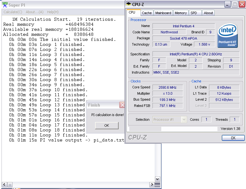Click the Super PI horizontal scrollbar right arrow
246x189 pixels.
[x=152, y=184]
